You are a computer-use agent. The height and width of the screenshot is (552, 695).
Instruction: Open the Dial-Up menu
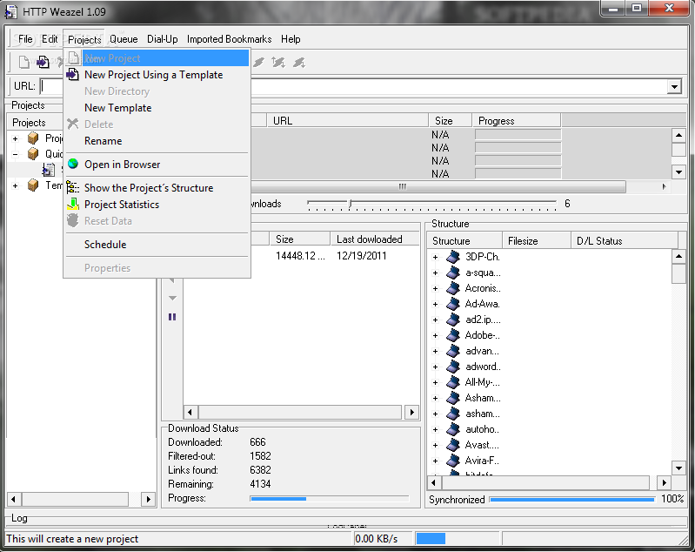point(163,39)
